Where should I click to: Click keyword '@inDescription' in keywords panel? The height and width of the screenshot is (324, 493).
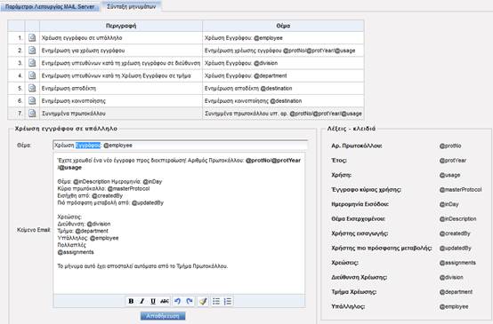(x=457, y=218)
